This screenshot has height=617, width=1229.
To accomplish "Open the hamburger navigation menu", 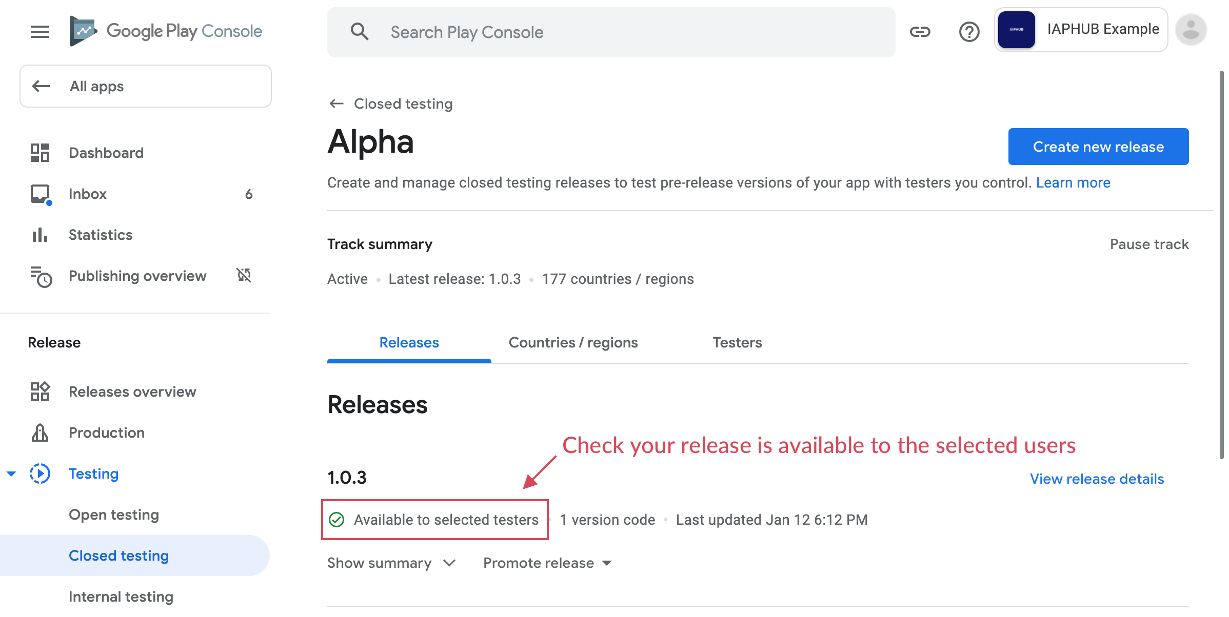I will 40,32.
